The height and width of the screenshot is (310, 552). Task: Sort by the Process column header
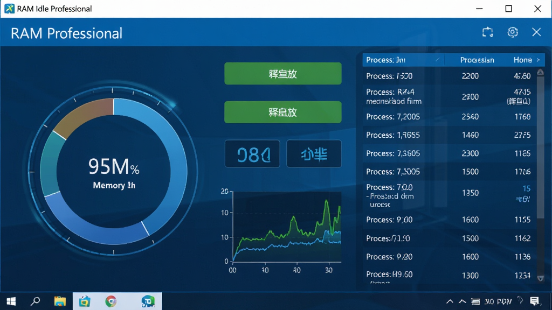coord(403,60)
